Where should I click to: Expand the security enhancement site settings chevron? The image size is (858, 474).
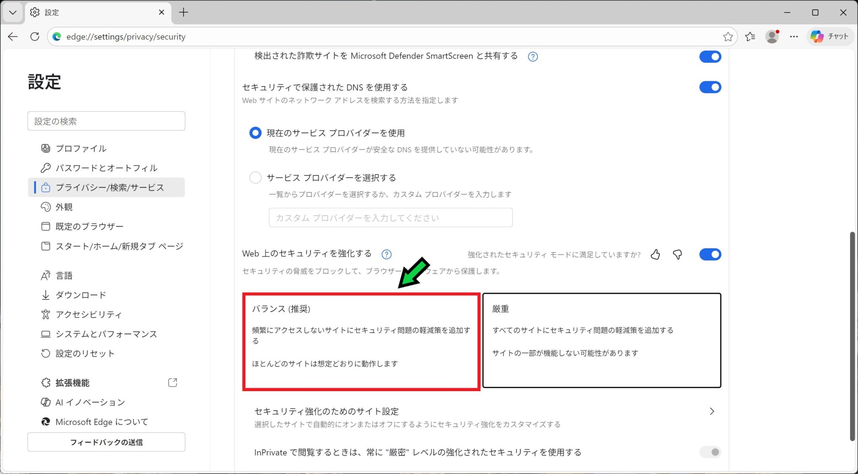click(711, 411)
